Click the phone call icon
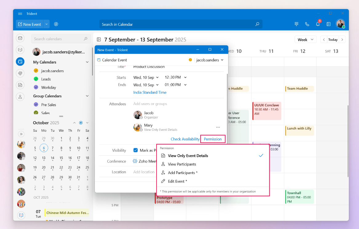The image size is (359, 229). tap(307, 24)
